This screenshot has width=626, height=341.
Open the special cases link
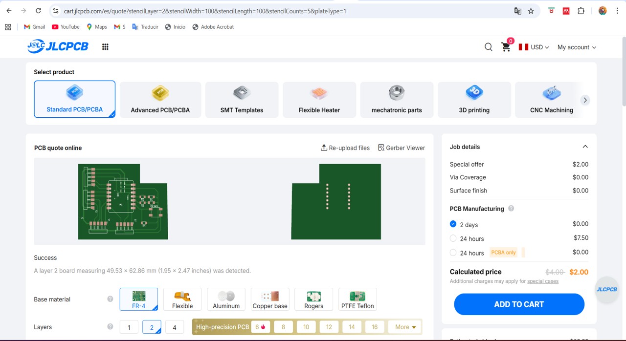click(543, 281)
